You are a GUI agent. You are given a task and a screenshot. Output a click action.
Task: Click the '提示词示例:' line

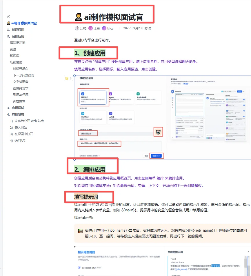coord(84,218)
